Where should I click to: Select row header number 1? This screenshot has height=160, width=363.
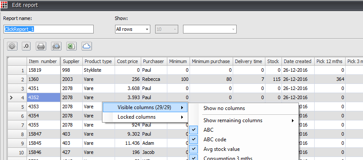click(x=17, y=70)
